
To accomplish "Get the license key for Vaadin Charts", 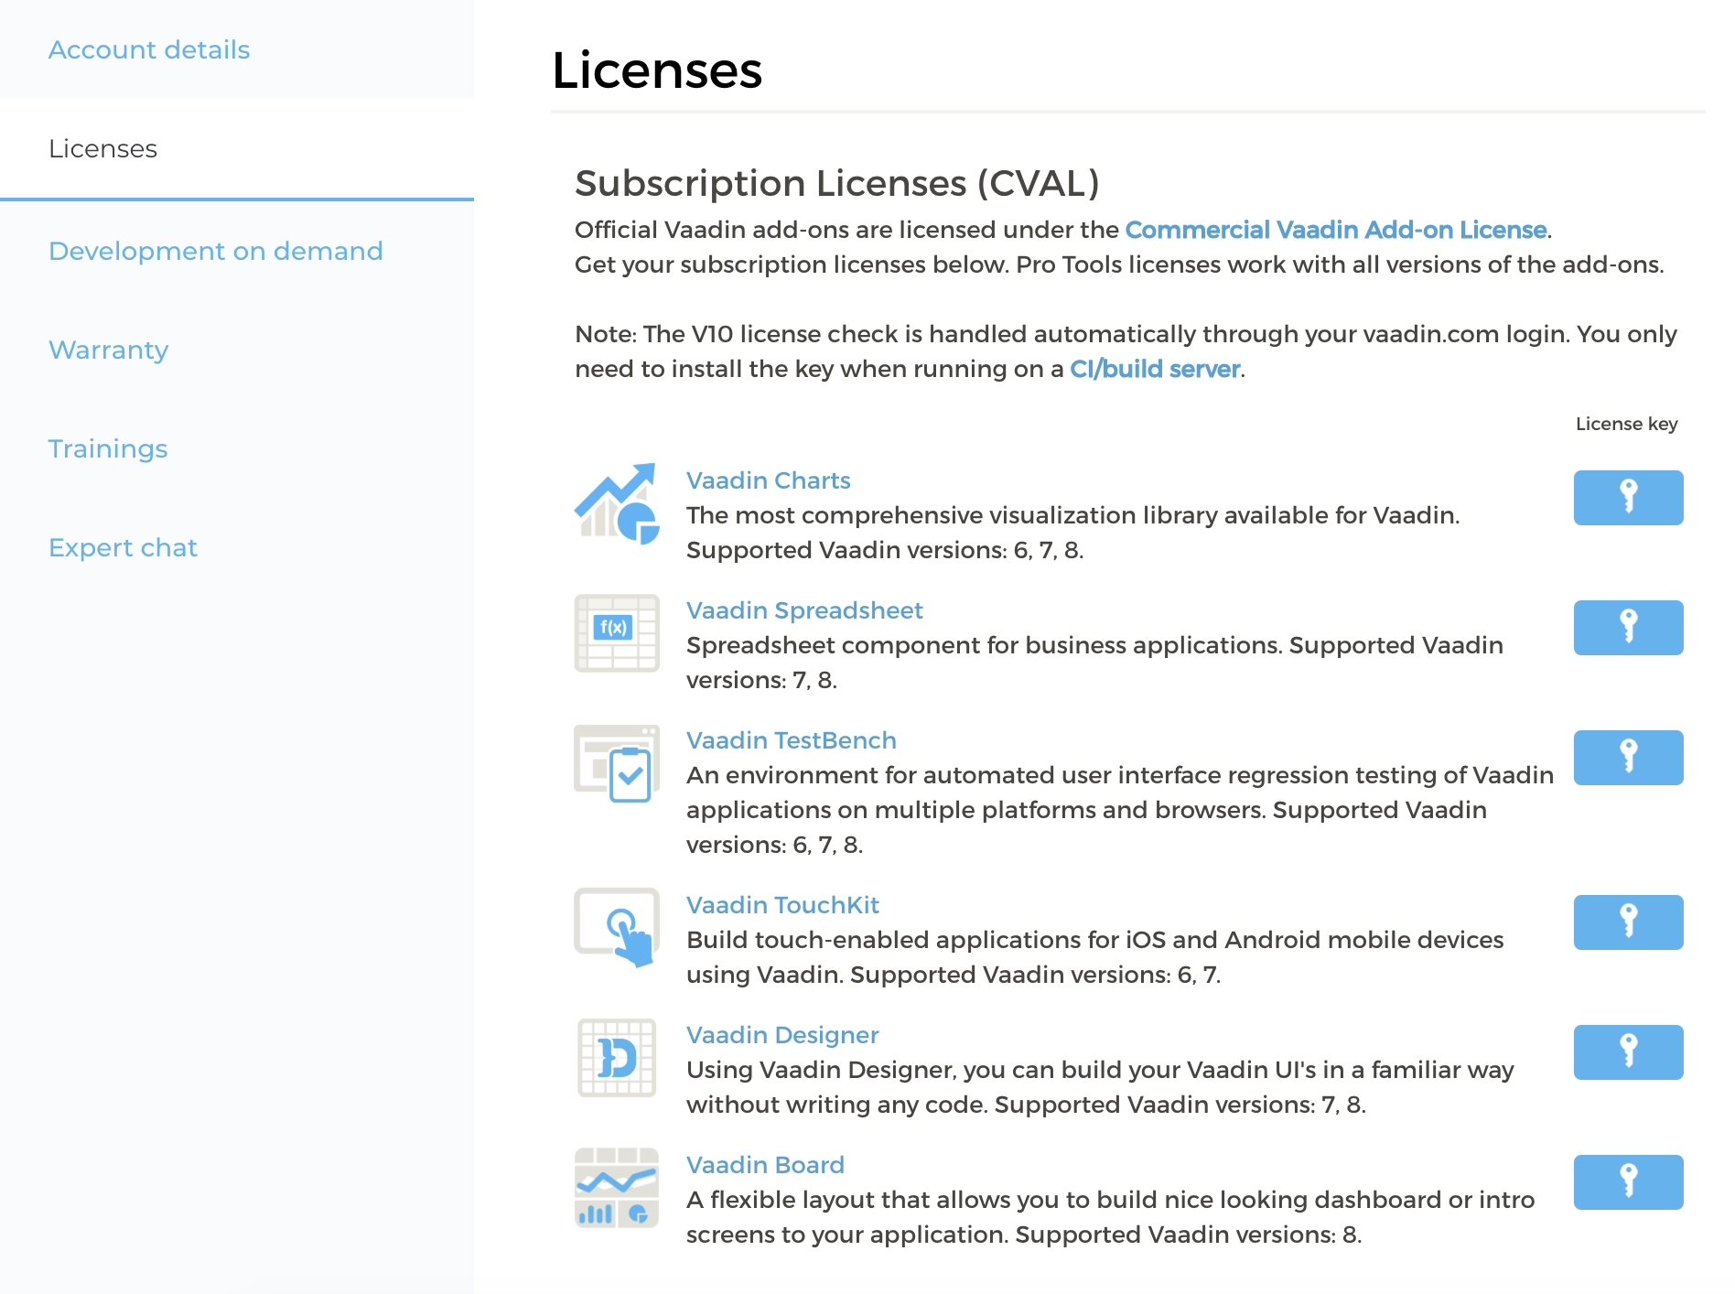I will coord(1628,498).
